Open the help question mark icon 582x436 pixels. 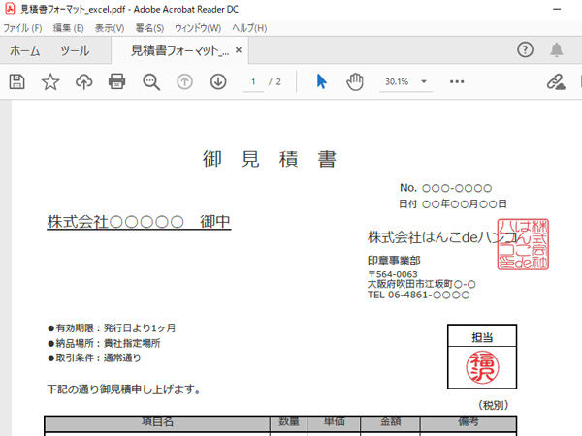pyautogui.click(x=526, y=50)
